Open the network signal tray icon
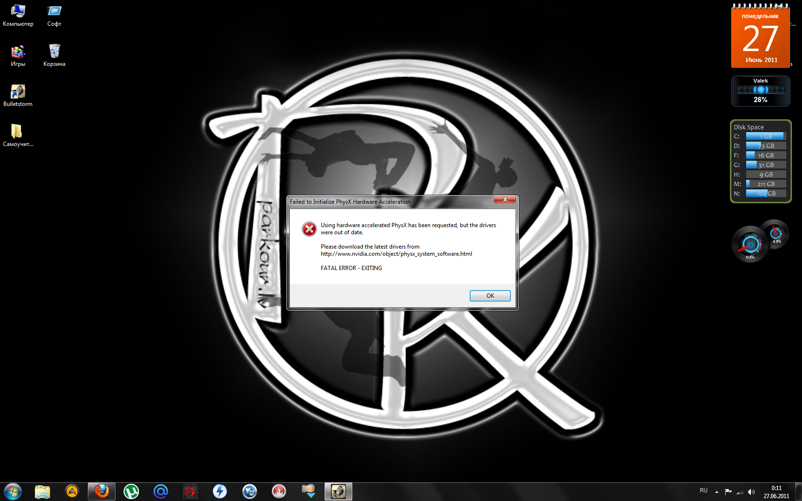This screenshot has width=802, height=501. point(740,491)
